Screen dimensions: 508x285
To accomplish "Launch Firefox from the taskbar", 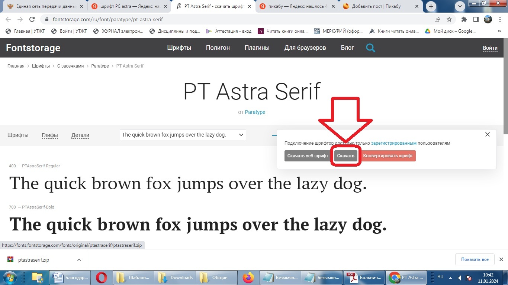I will pyautogui.click(x=248, y=277).
